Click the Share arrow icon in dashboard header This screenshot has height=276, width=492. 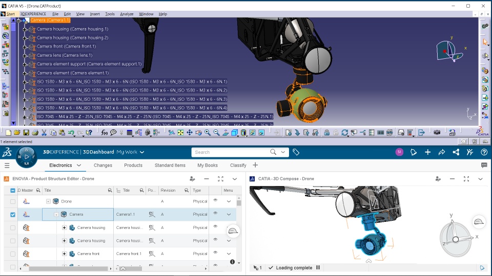(x=442, y=152)
